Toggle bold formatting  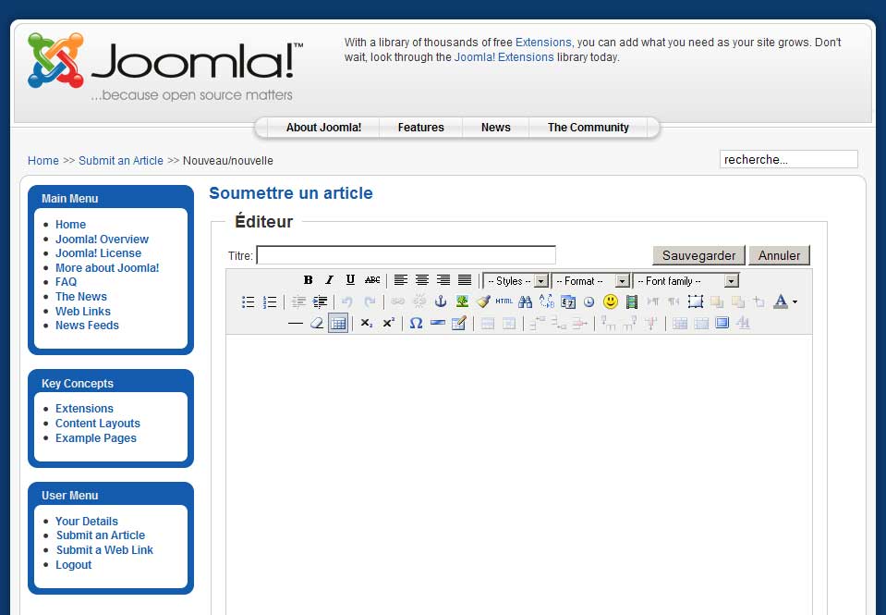pos(308,280)
